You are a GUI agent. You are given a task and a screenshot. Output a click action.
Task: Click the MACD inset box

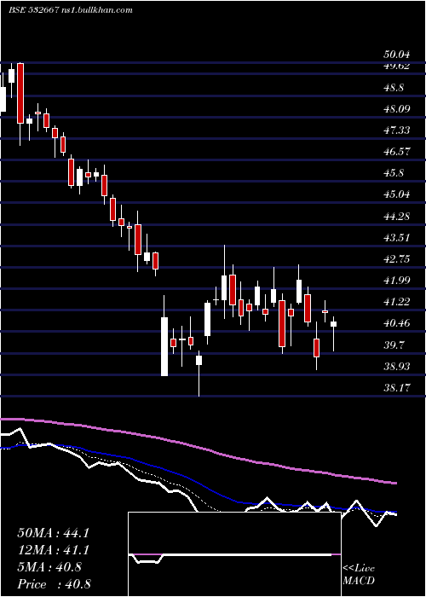pos(234,554)
